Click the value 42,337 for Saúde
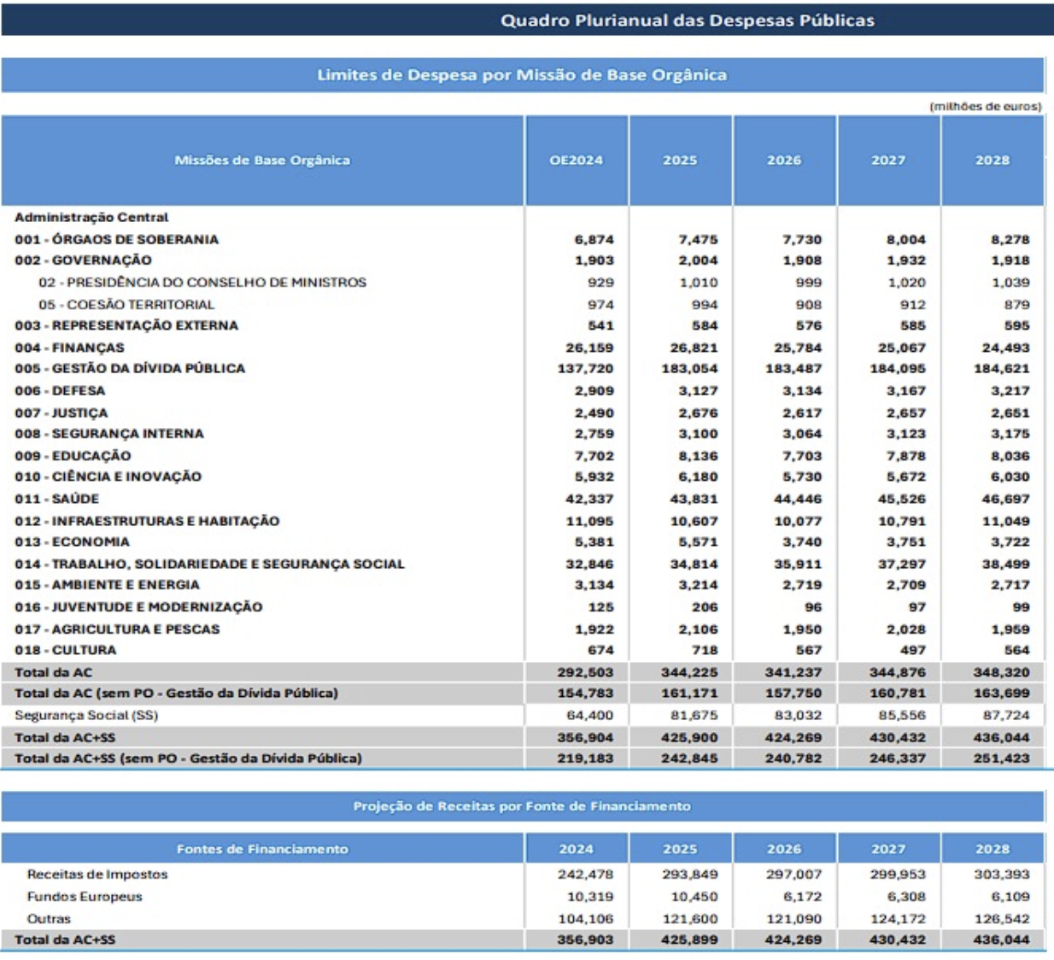The width and height of the screenshot is (1054, 960). 589,499
